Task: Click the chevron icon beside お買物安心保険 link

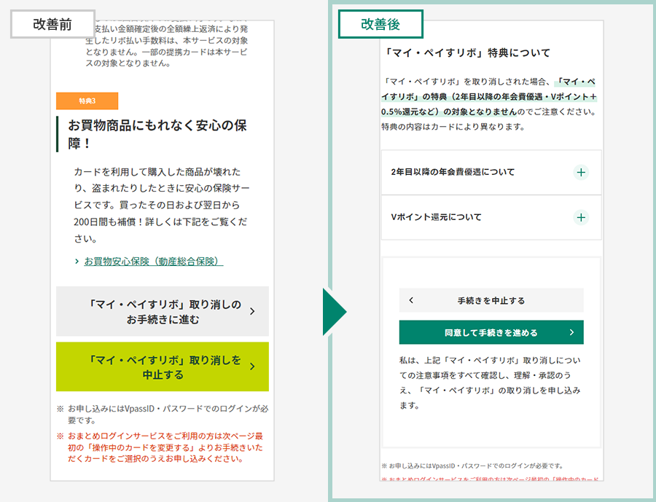Action: (x=77, y=262)
